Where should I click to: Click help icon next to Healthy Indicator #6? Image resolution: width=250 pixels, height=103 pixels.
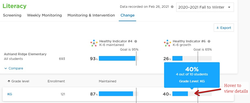209,41
